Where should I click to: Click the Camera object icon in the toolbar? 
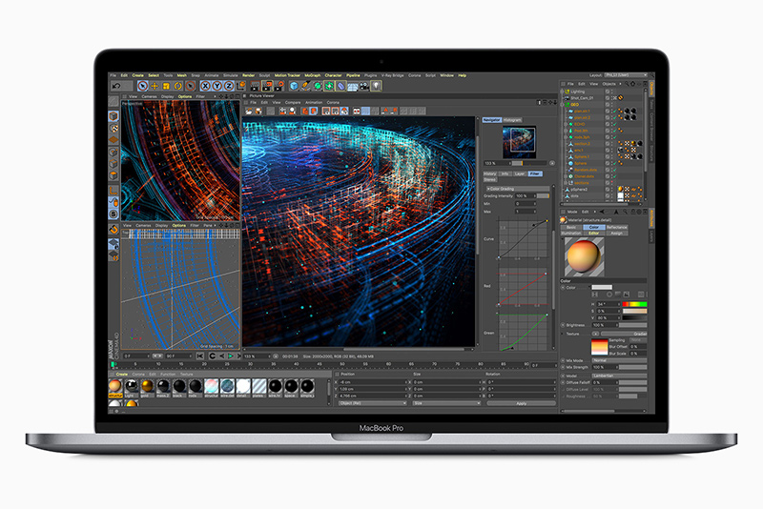tap(365, 86)
